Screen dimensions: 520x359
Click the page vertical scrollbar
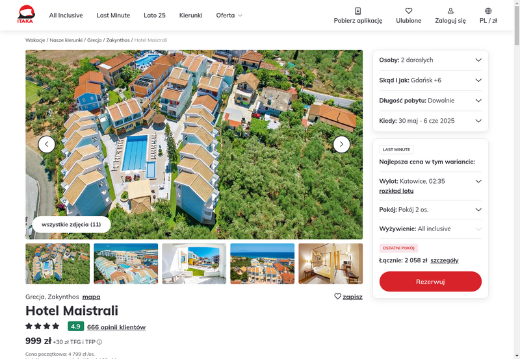coord(517,179)
